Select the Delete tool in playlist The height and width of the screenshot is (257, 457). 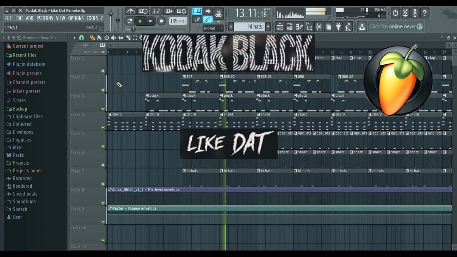coord(106,38)
